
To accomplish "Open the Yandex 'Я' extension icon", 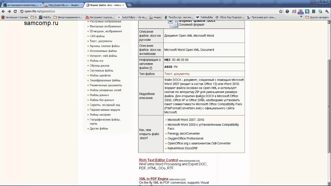I will (294, 11).
